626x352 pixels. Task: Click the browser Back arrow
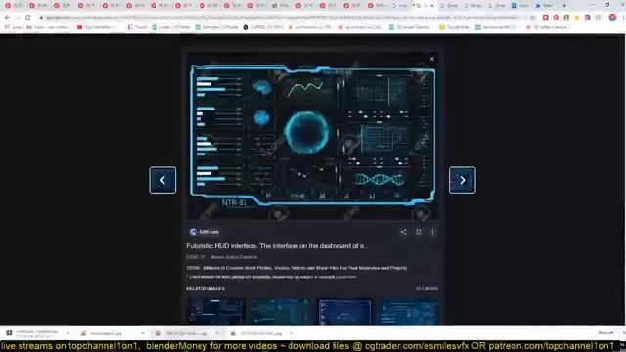click(x=7, y=18)
